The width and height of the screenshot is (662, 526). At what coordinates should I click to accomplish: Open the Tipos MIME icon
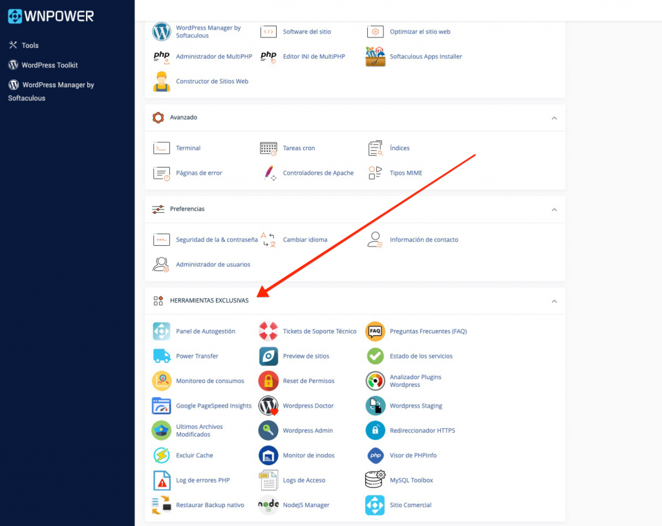click(376, 173)
